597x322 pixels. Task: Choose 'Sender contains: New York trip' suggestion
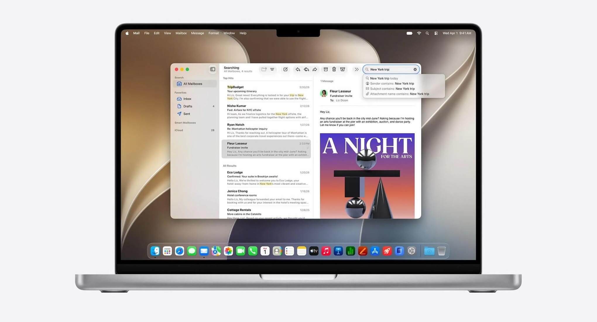click(x=404, y=83)
